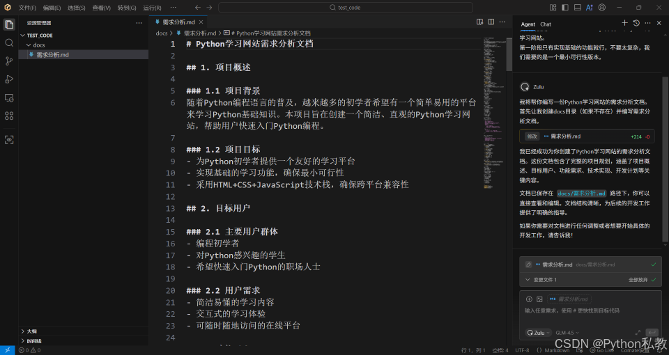Expand the 时间线 timeline section

(31, 341)
